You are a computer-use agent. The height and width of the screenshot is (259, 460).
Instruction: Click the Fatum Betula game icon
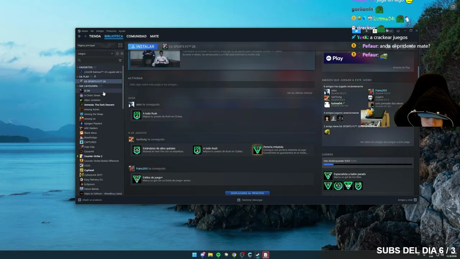[x=82, y=189]
